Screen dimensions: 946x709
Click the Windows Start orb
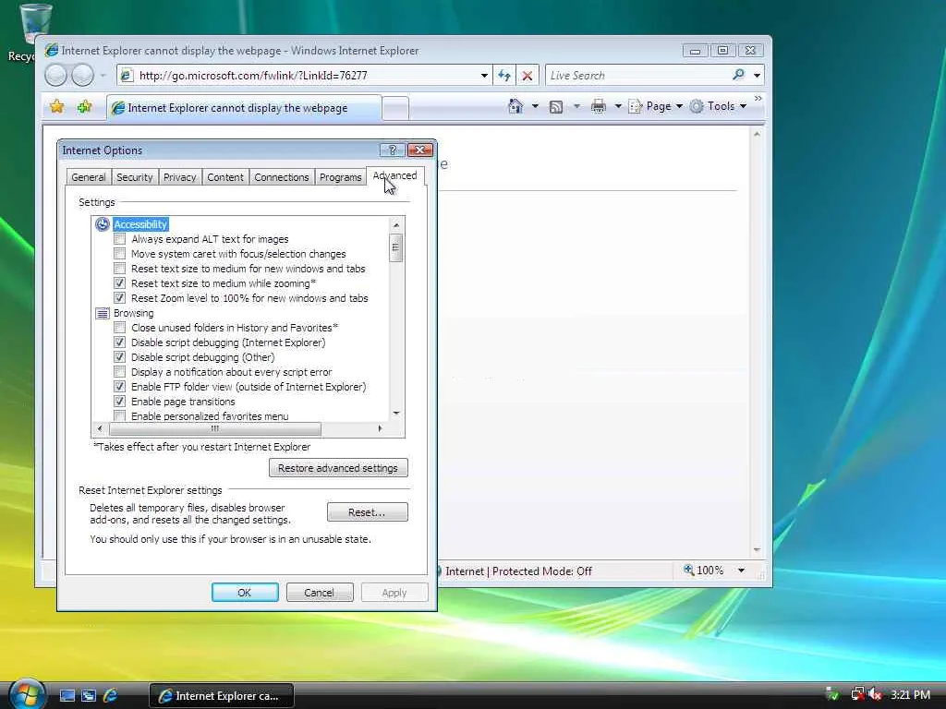(27, 694)
